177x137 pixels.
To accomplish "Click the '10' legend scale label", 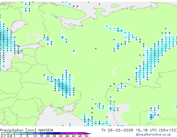I will click(x=35, y=136).
